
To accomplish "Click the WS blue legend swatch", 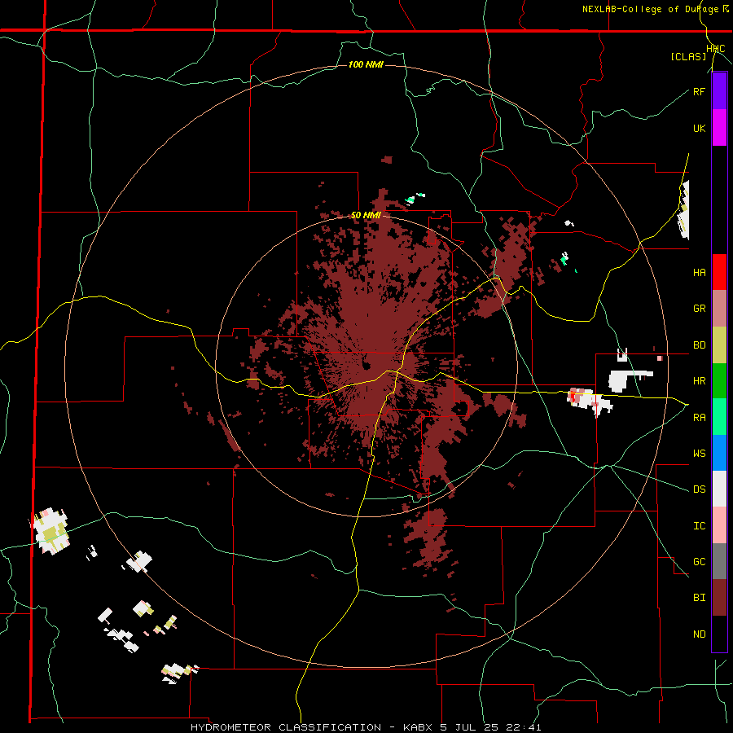I will coord(719,453).
